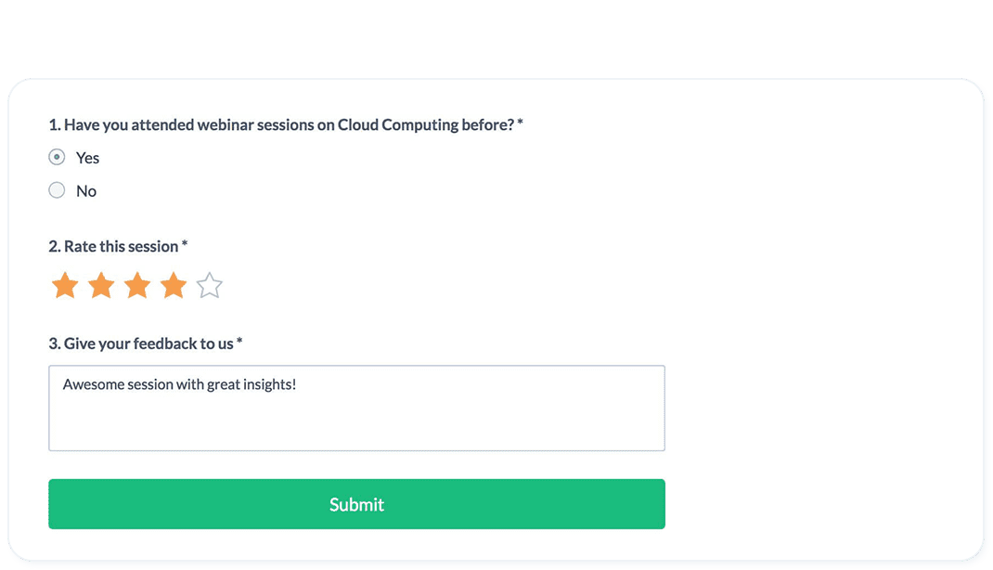Click 'Cloud Computing' in question one
The height and width of the screenshot is (570, 993).
[398, 124]
